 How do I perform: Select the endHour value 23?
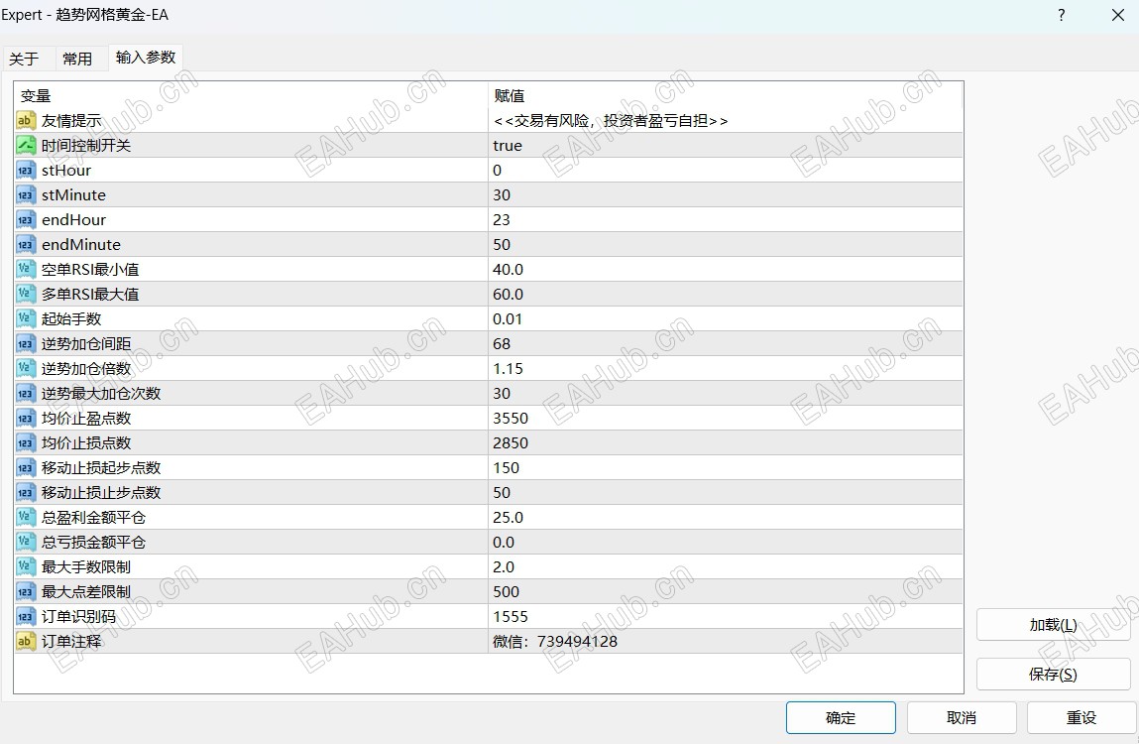pyautogui.click(x=502, y=219)
